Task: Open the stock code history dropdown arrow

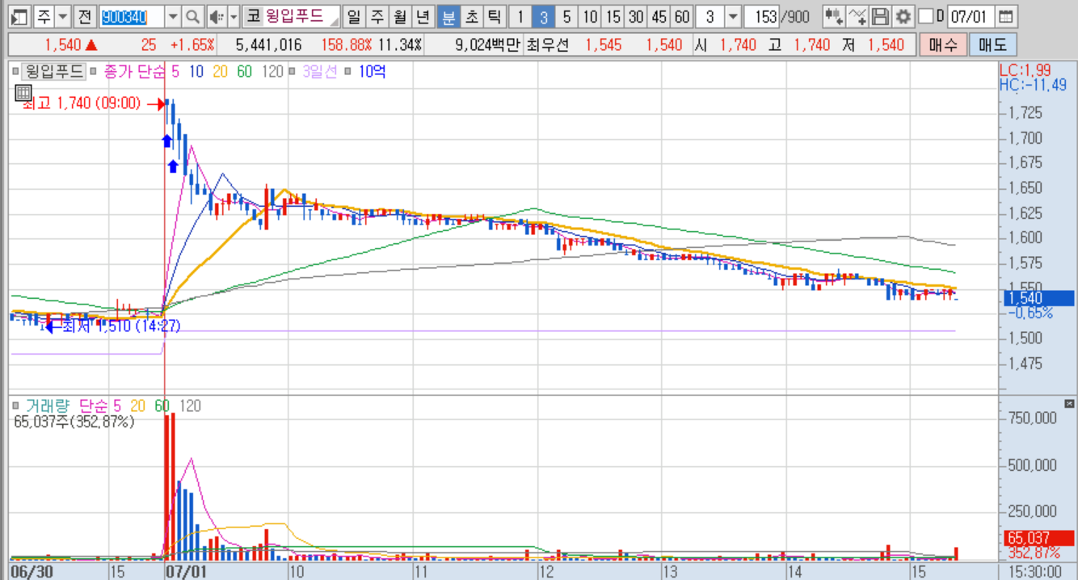Action: [173, 16]
